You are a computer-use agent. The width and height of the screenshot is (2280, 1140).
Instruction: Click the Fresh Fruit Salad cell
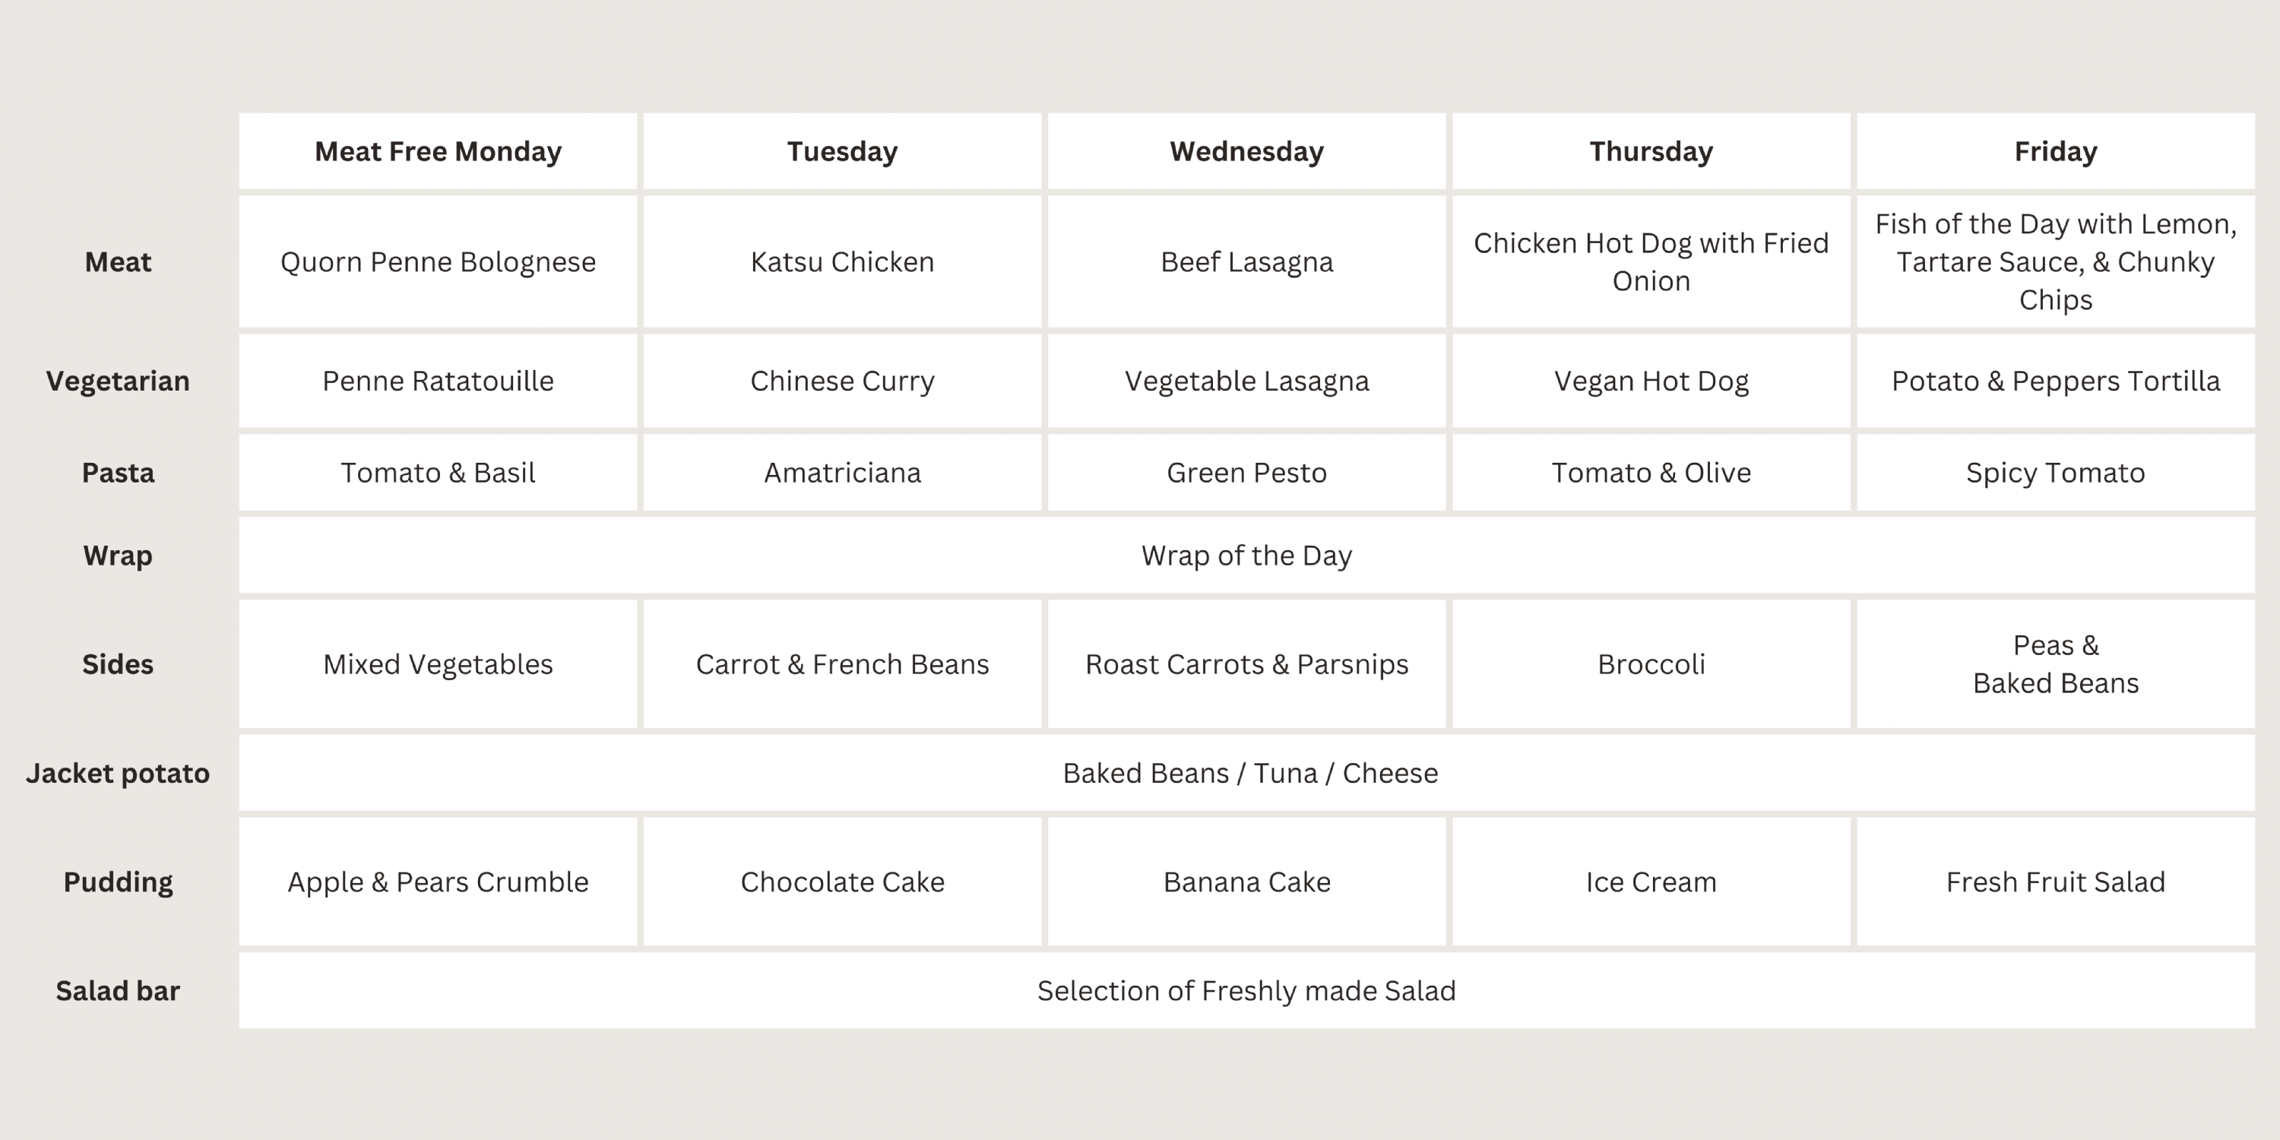point(2055,882)
